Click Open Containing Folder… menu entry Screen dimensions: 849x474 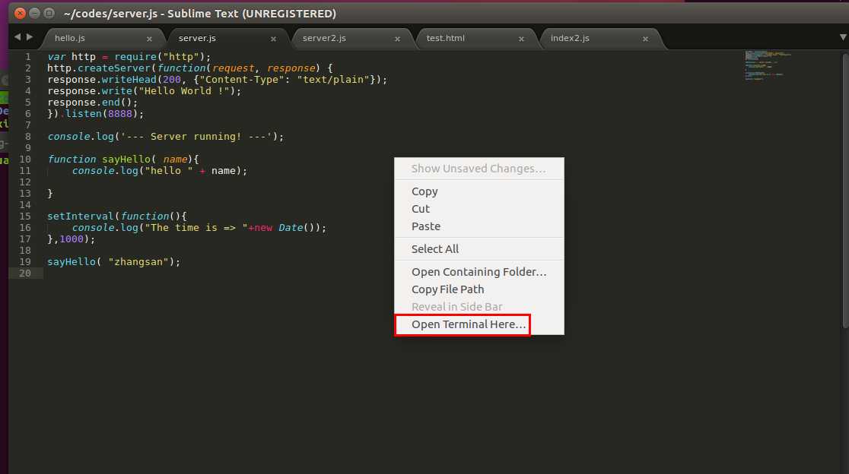coord(479,272)
